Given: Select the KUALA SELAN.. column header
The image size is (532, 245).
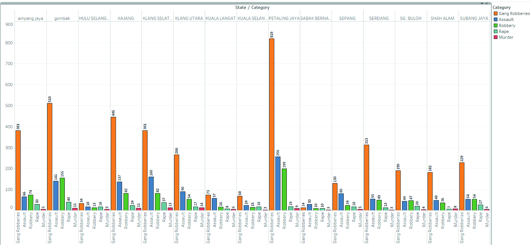Looking at the screenshot, I should click(x=253, y=18).
